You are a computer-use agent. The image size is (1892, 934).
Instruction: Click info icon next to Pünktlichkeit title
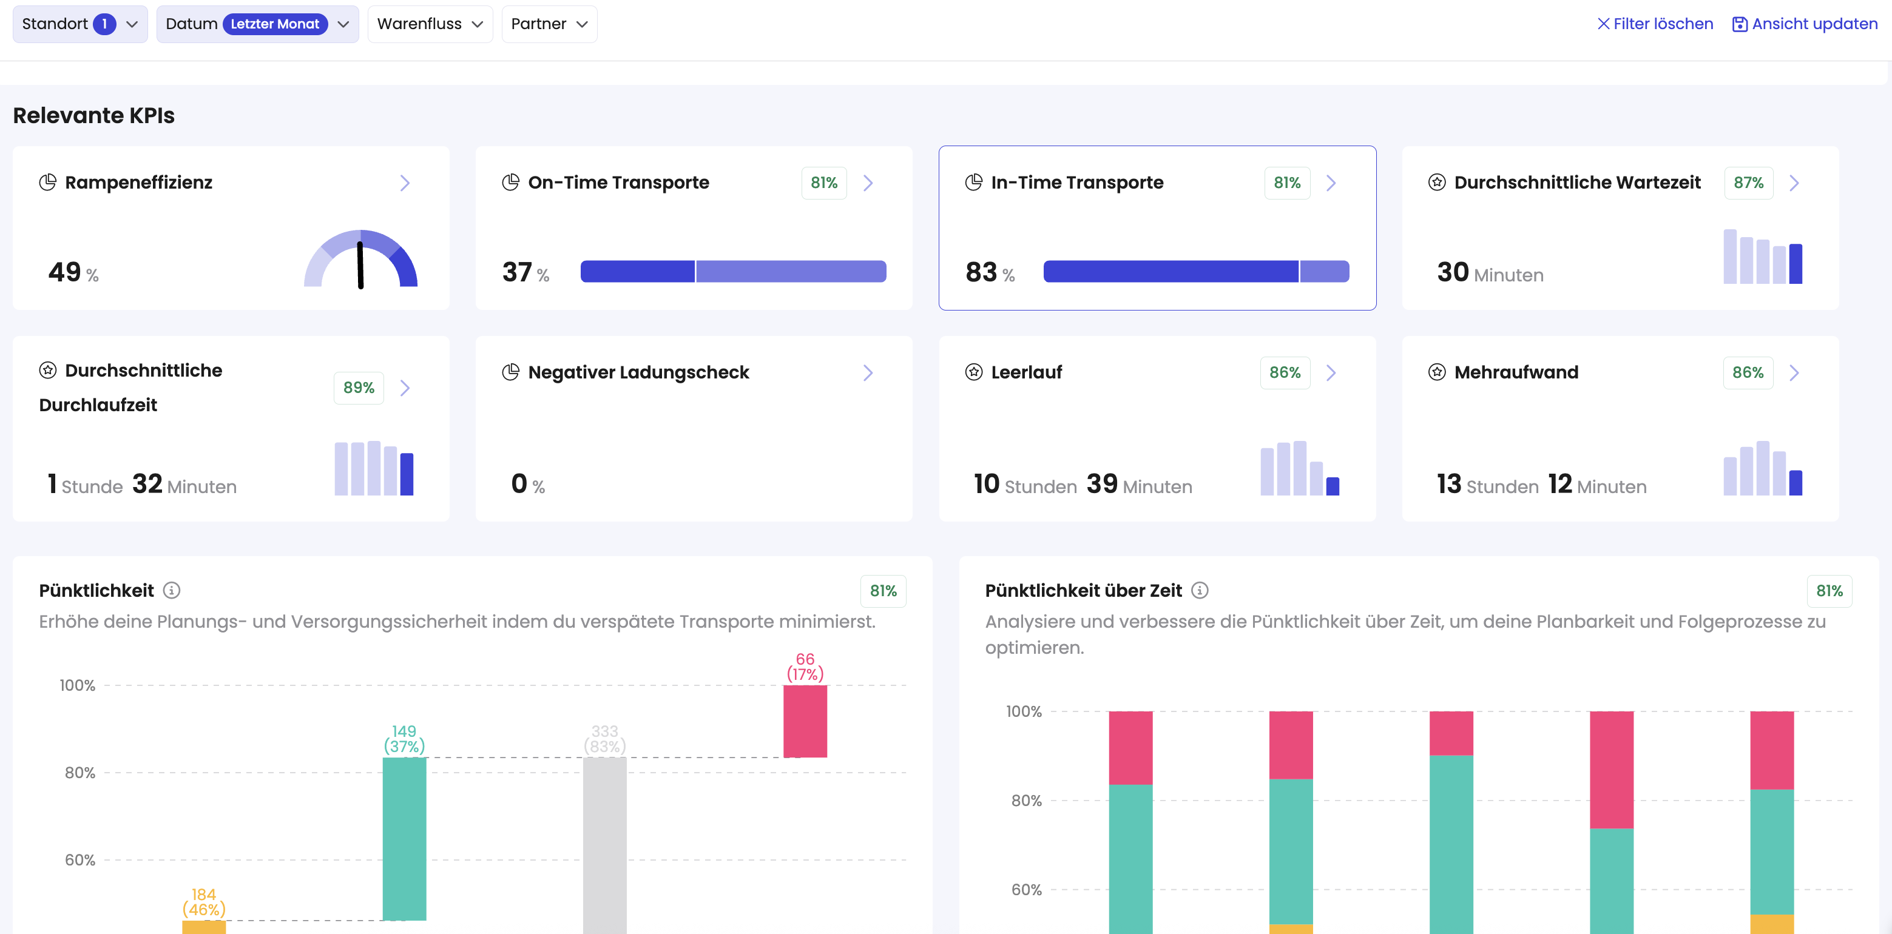pyautogui.click(x=171, y=590)
